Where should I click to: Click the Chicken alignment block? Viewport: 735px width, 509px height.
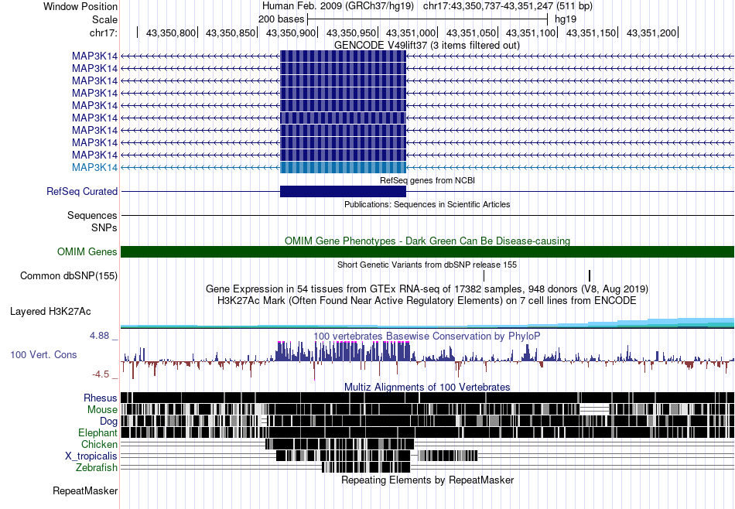click(340, 444)
